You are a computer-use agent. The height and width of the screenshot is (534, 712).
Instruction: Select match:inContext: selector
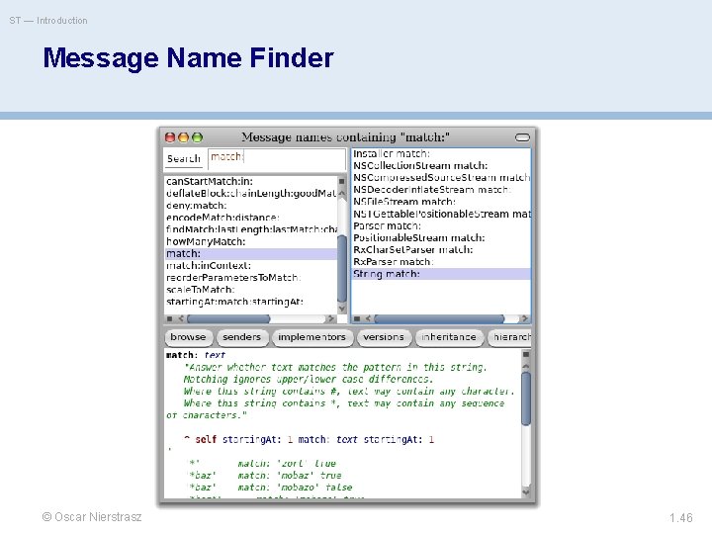251,266
